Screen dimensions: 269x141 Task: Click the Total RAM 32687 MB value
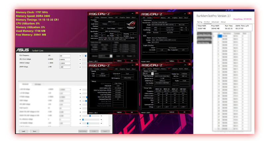(x=202, y=29)
